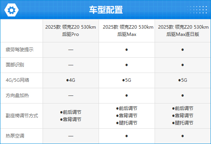
Task: Click 靠背调节 in the Pro column
Action: point(71,119)
